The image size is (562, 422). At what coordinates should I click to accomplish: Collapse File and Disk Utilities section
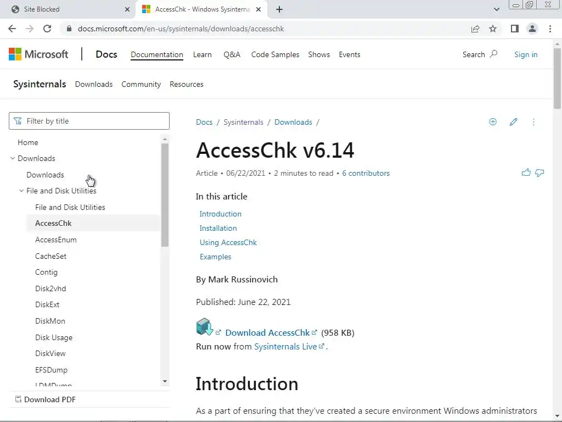pos(21,191)
